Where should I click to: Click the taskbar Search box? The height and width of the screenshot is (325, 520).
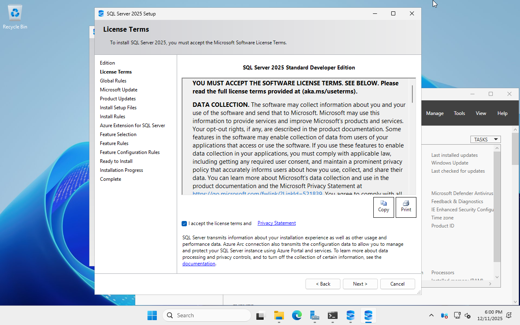click(207, 315)
